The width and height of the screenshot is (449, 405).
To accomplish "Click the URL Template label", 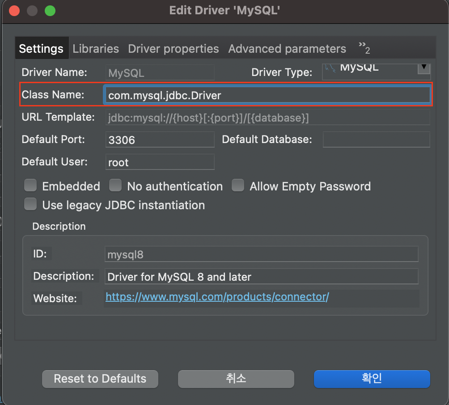I will click(x=58, y=117).
